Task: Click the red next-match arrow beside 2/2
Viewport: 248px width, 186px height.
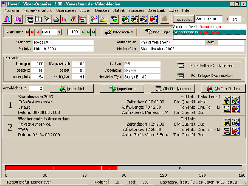Action: coord(244,19)
